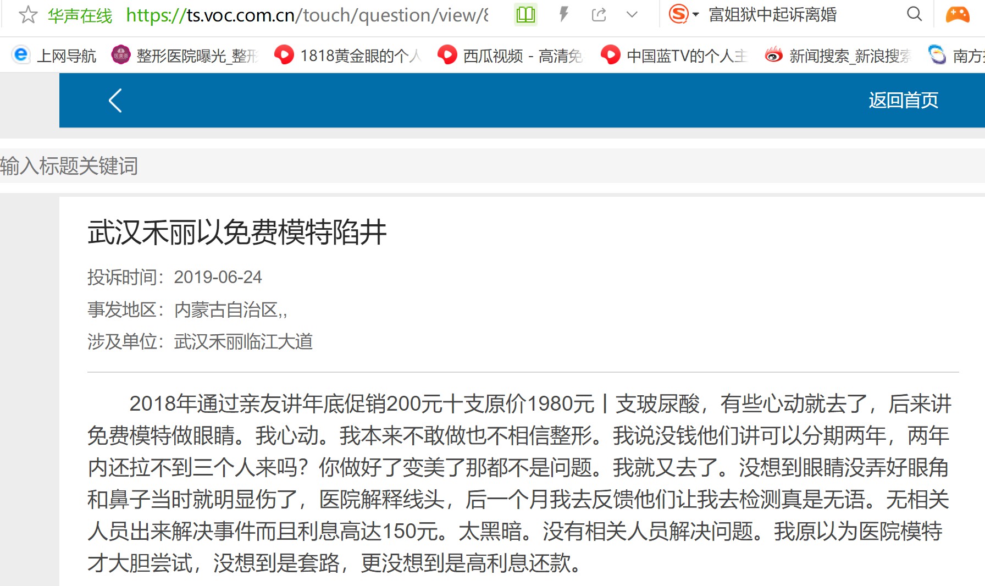Screen dimensions: 985x586
Task: Click the complaint date 2019-06-24
Action: coord(218,277)
